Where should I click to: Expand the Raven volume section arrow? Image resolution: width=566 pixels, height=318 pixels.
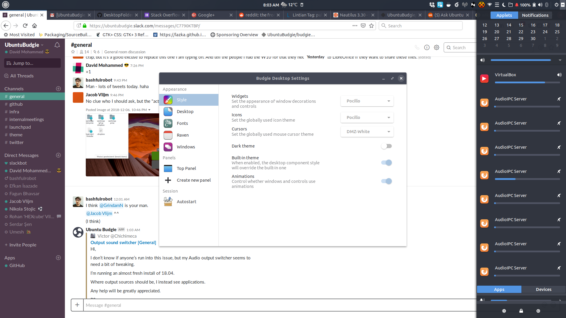(x=560, y=60)
